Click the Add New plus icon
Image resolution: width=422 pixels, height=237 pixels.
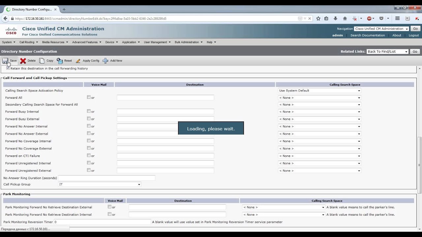(x=105, y=61)
